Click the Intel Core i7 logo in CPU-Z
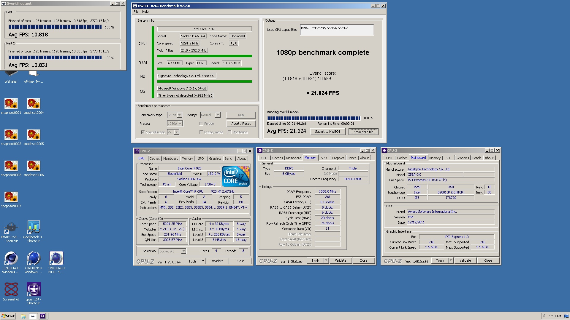 (x=236, y=176)
